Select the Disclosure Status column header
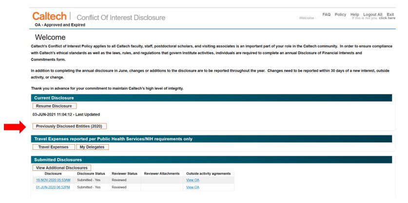Image resolution: width=408 pixels, height=203 pixels. coord(91,173)
